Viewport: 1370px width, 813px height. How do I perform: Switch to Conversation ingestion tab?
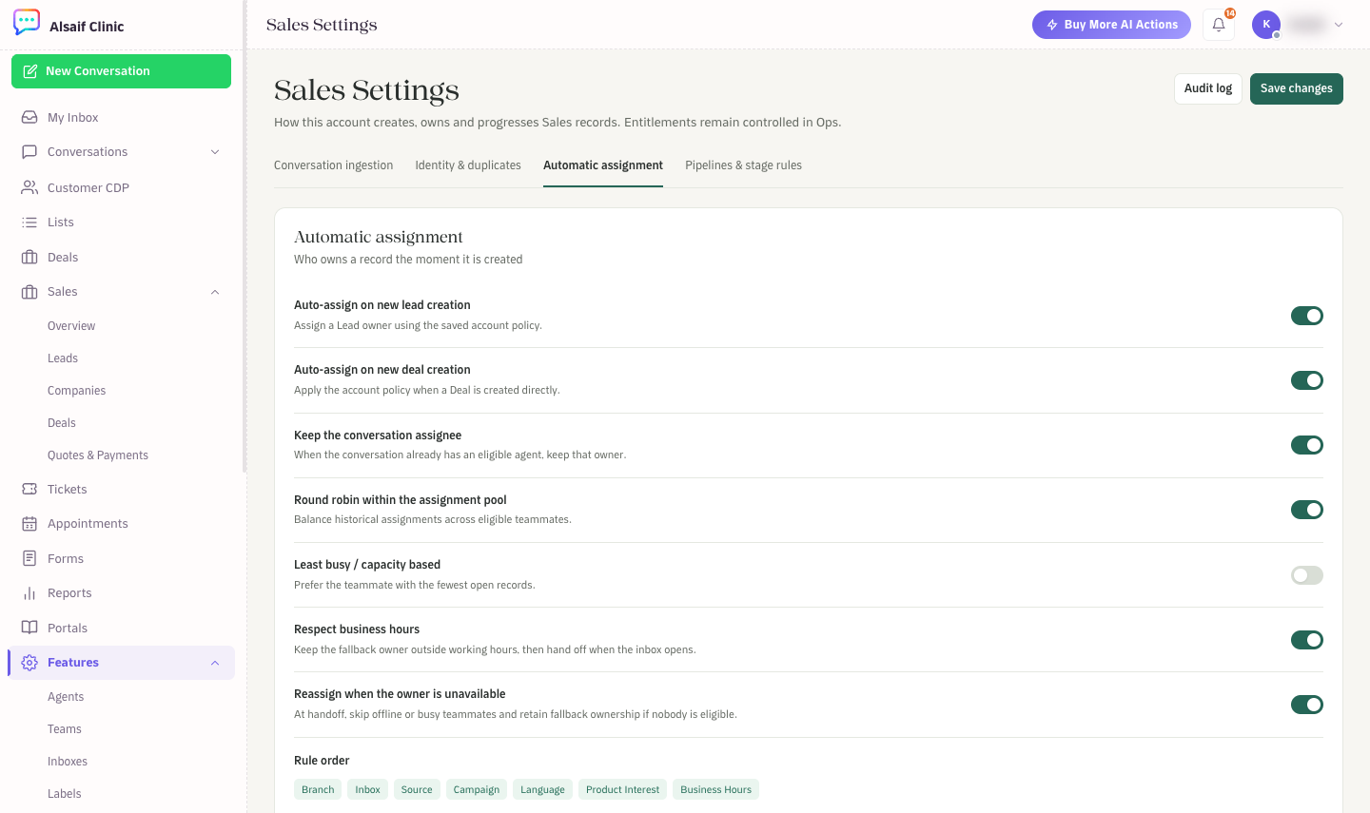(x=333, y=165)
